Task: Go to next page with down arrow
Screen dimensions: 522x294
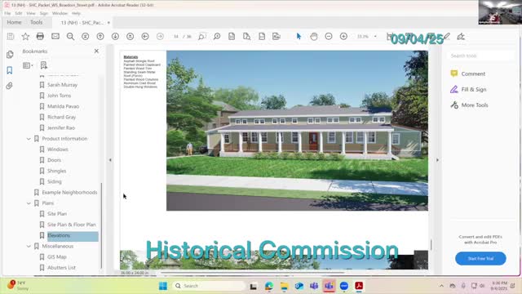Action: [x=115, y=36]
